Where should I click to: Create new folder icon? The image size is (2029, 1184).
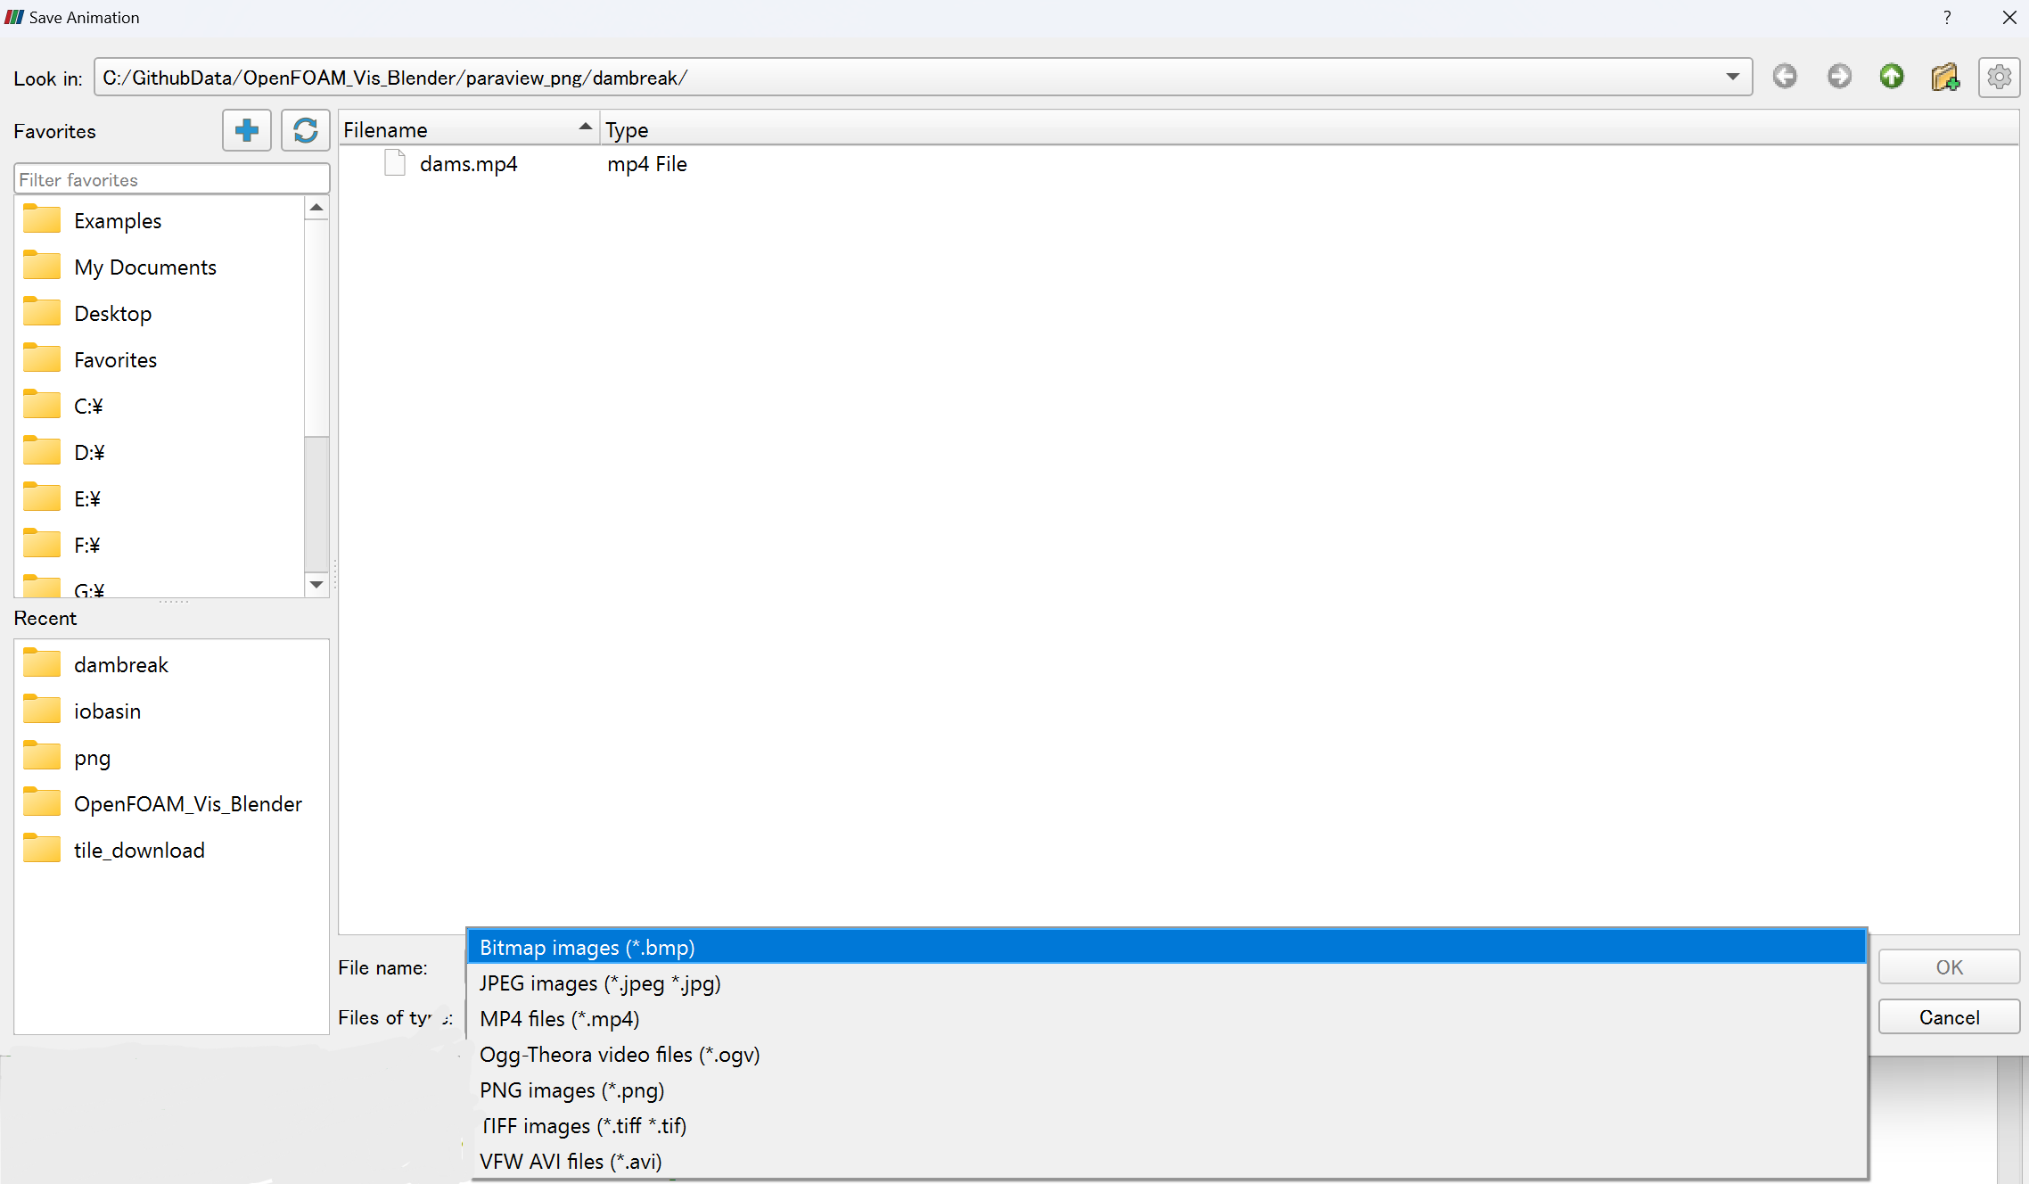click(1945, 77)
